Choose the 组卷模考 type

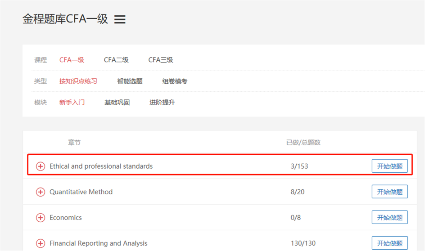175,81
